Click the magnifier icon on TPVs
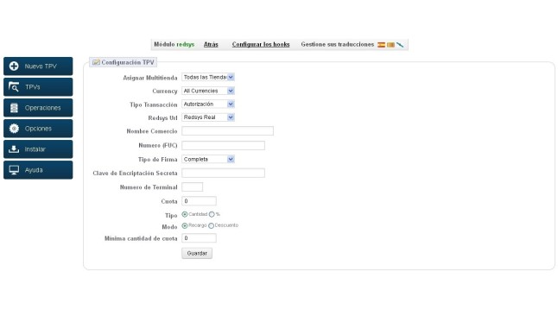Screen dimensions: 558x316 [x=14, y=87]
